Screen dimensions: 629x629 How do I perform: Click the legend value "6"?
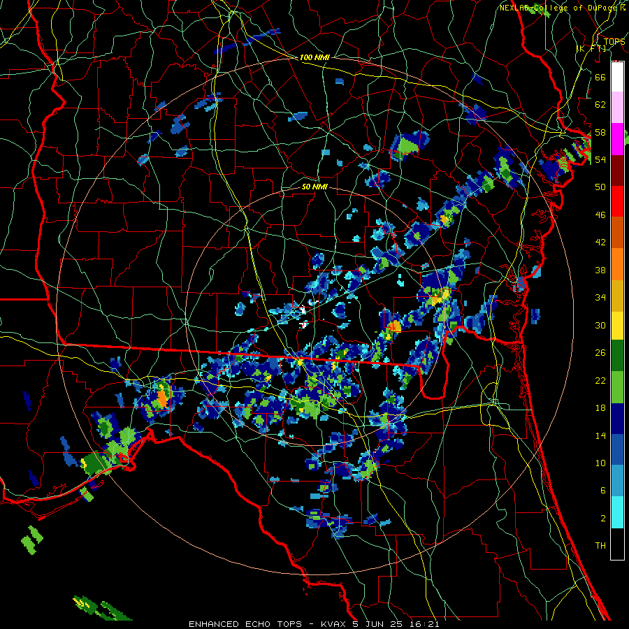[x=602, y=491]
